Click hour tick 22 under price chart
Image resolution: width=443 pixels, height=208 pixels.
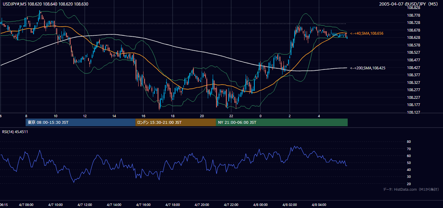click(x=231, y=116)
